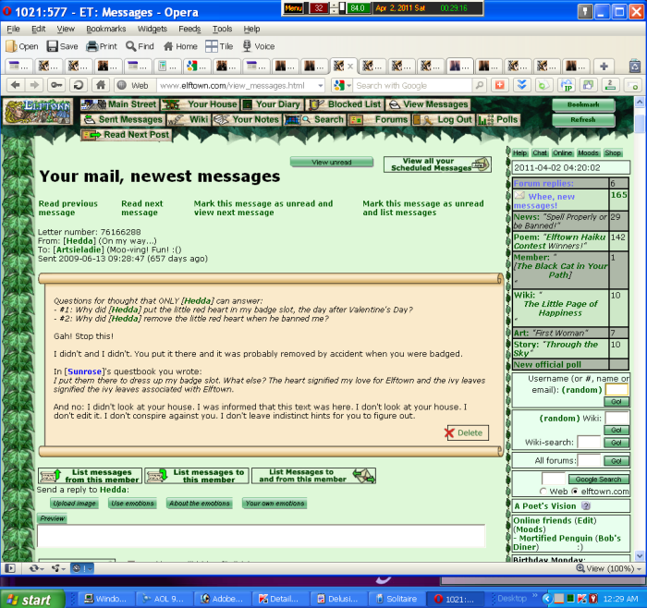Click the Opera sync status icon
This screenshot has height=608, width=647.
pyautogui.click(x=36, y=568)
